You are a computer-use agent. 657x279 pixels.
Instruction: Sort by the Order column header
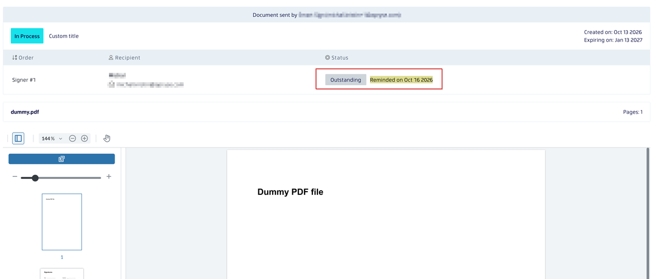pyautogui.click(x=23, y=58)
